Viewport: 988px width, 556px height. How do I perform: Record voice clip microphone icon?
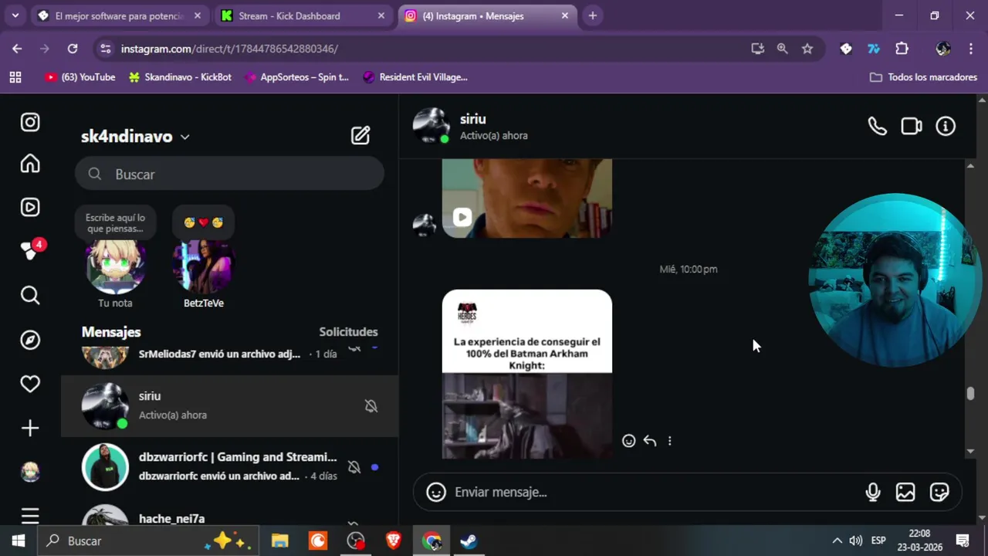click(x=873, y=492)
